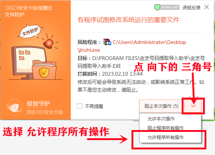Screen dimensions: 215x155
Task: Click the 文件防护 speech bubble illustration
Action: (x=30, y=32)
